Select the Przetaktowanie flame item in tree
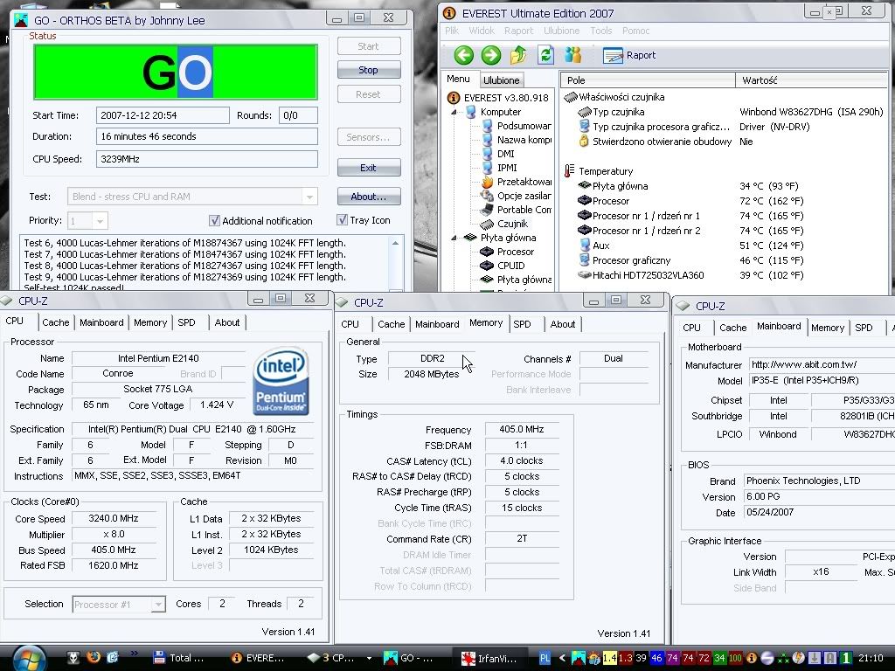This screenshot has width=895, height=671. 524,182
